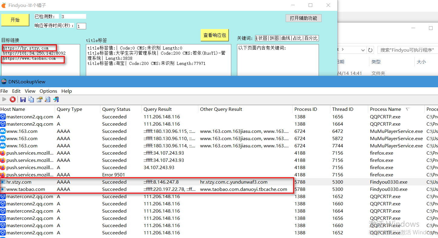Click the ::ffff:180.130.96.110 query result cell
438x238 pixels.
click(x=170, y=138)
